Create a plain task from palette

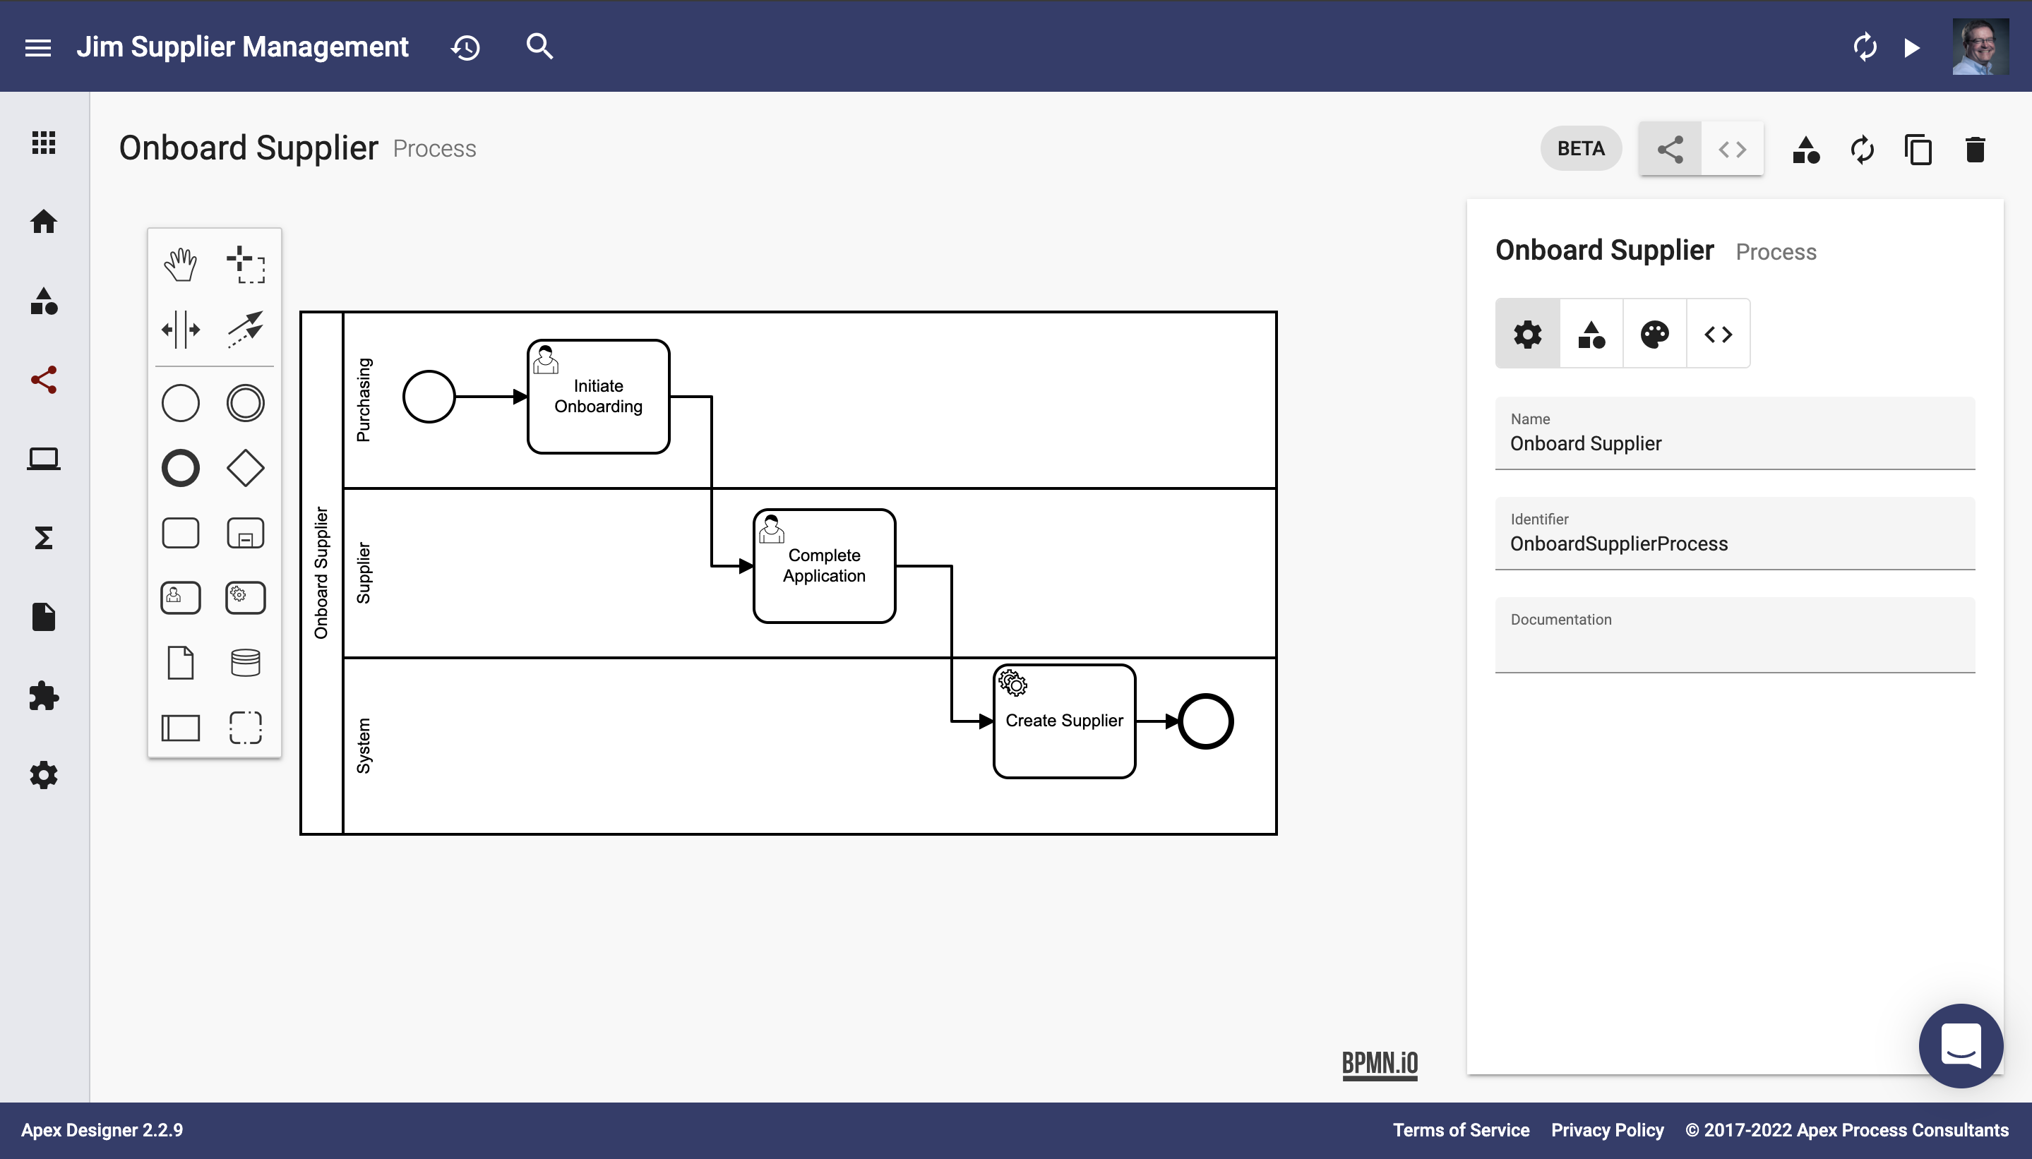point(181,534)
